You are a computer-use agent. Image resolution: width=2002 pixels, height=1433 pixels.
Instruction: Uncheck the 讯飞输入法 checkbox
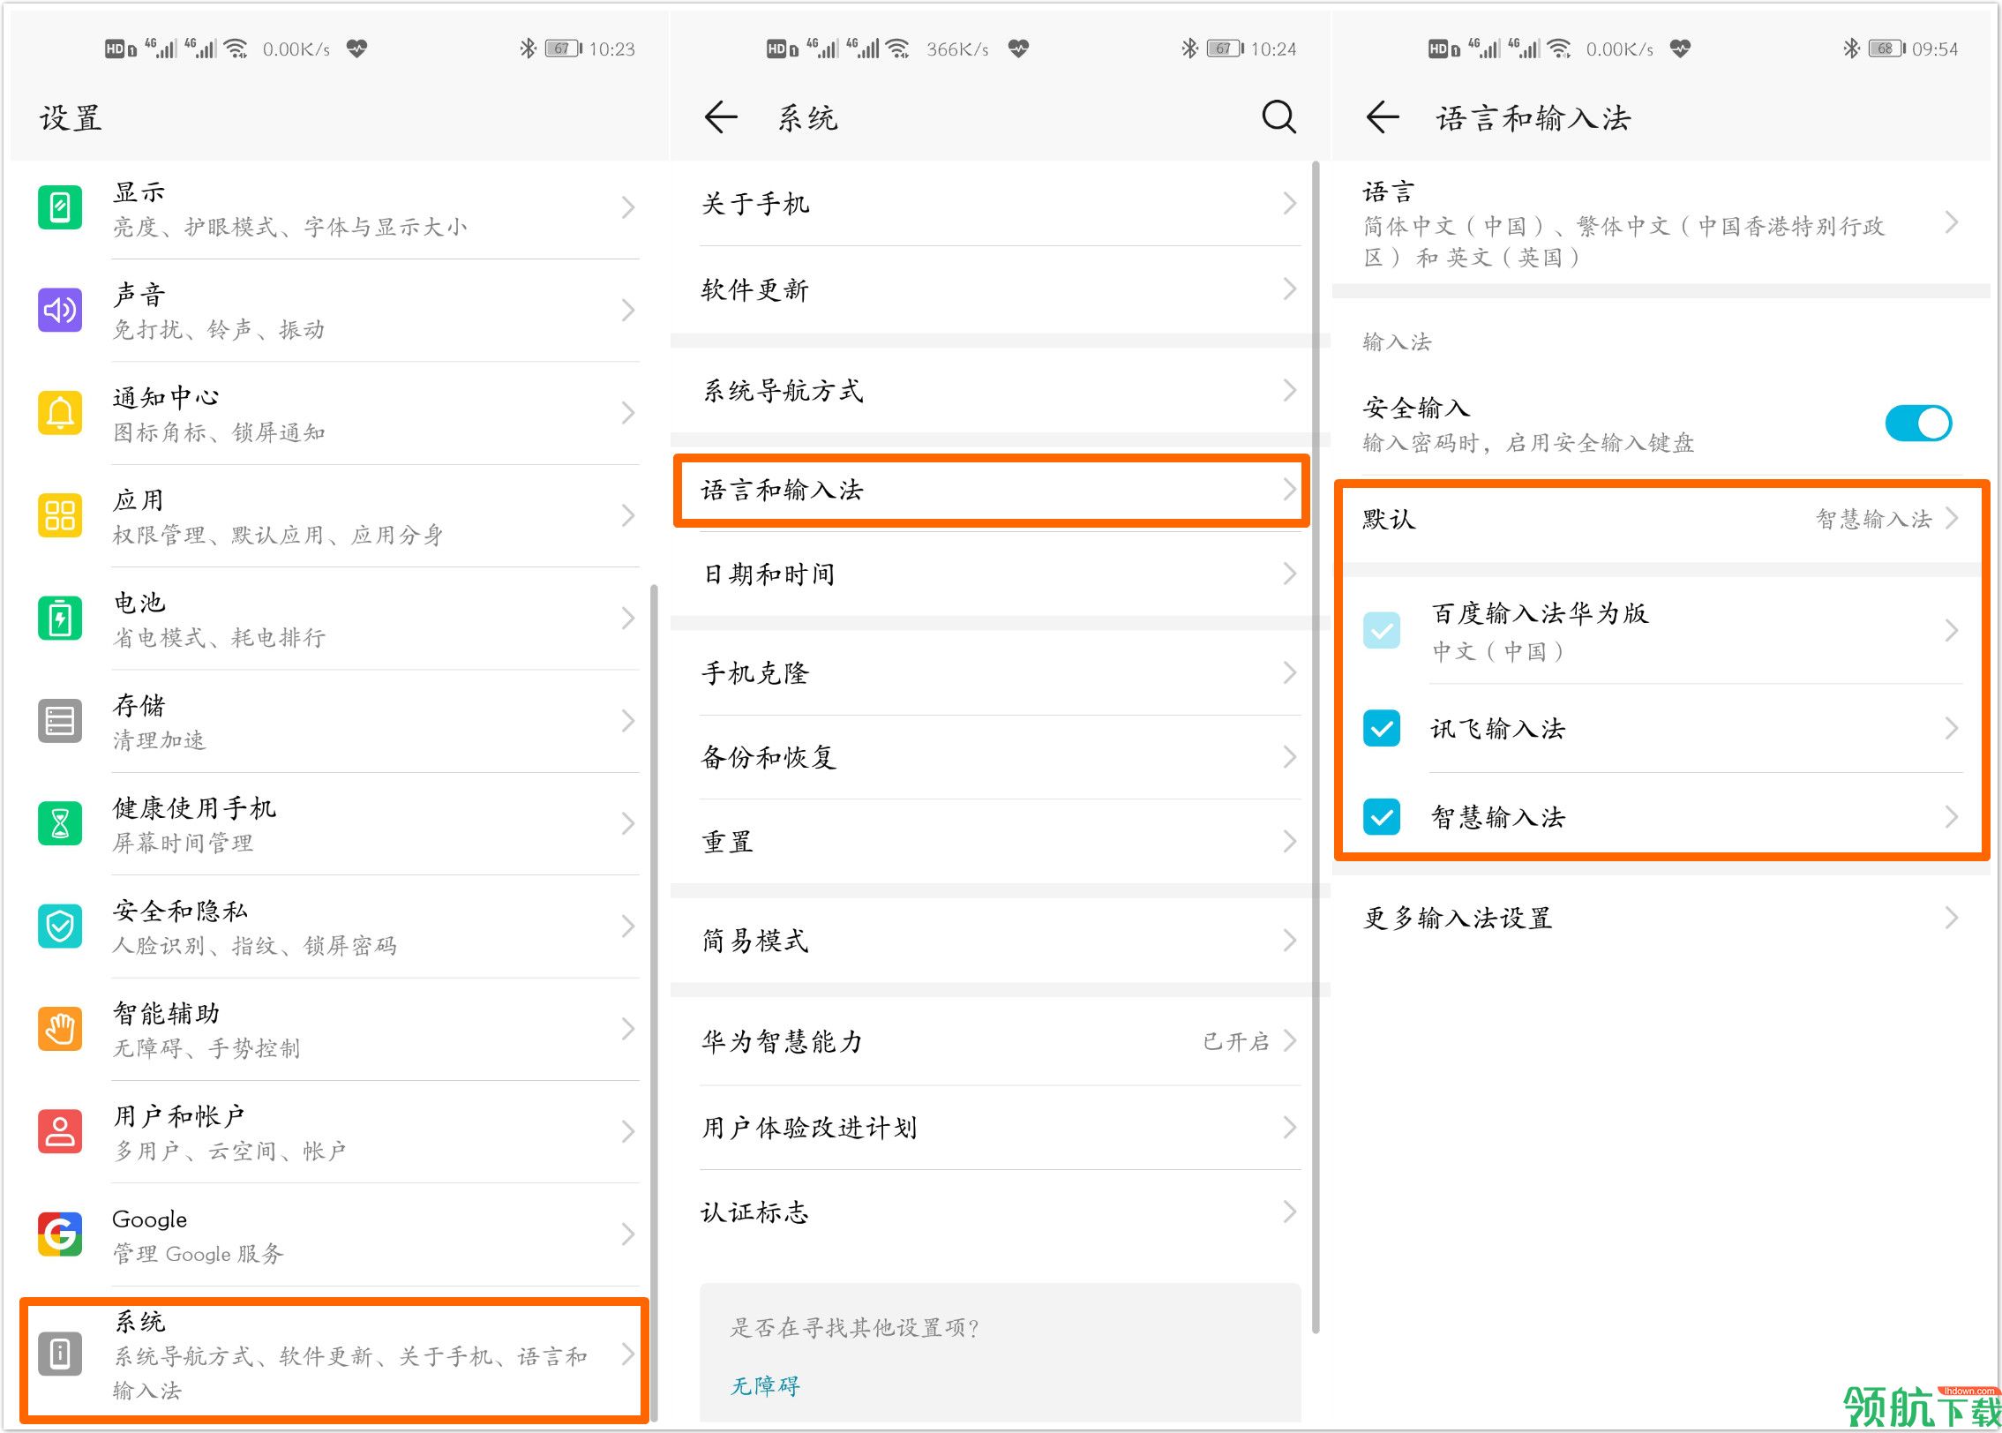[x=1381, y=729]
